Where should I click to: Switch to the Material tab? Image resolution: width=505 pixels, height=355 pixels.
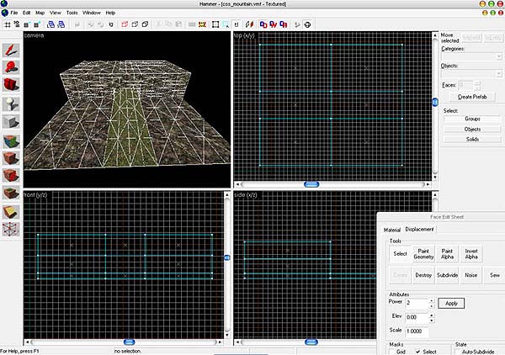coord(391,229)
